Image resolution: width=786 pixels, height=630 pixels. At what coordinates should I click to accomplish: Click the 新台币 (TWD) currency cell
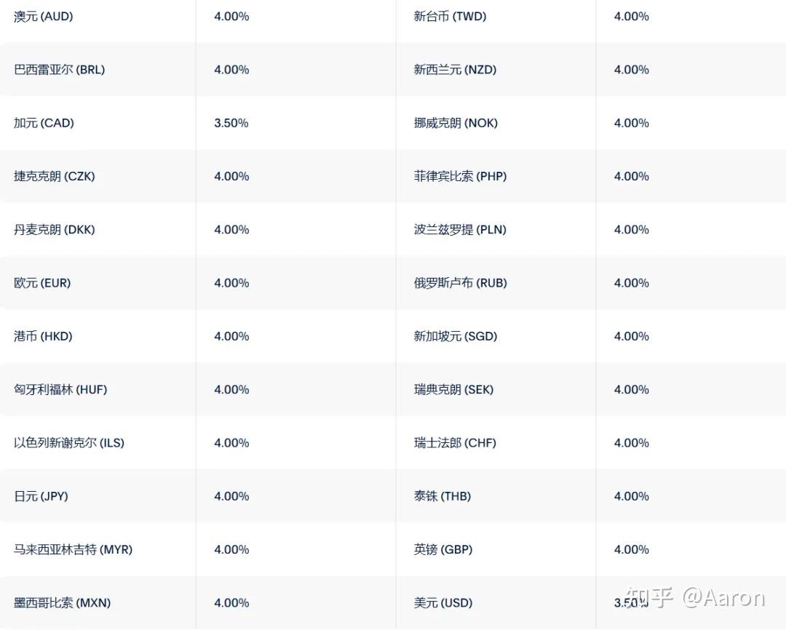click(x=450, y=16)
